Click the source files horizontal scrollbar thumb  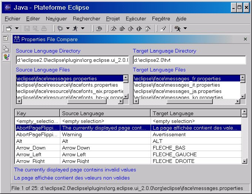coord(87,101)
